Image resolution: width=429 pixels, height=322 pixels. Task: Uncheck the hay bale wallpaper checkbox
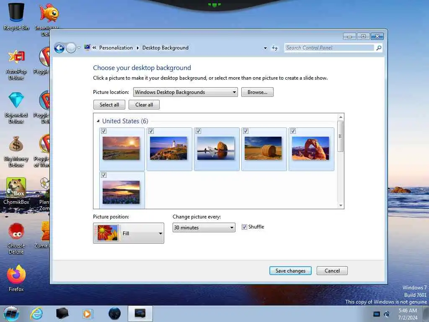click(246, 131)
